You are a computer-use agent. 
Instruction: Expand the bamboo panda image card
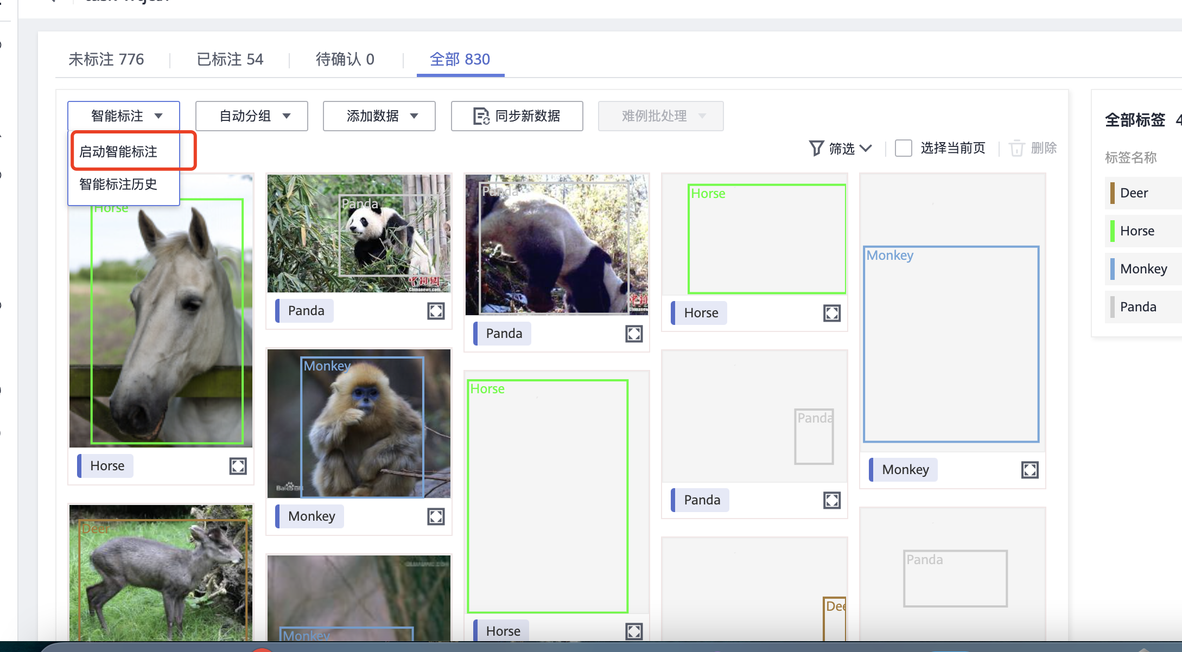(x=436, y=311)
